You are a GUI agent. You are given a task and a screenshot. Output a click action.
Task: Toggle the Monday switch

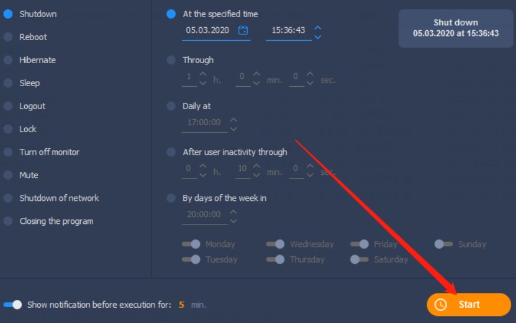pos(191,244)
